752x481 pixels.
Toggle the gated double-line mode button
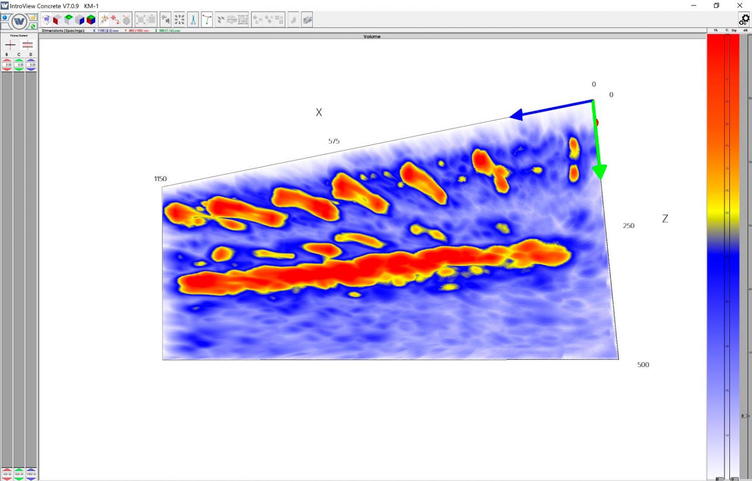[28, 45]
